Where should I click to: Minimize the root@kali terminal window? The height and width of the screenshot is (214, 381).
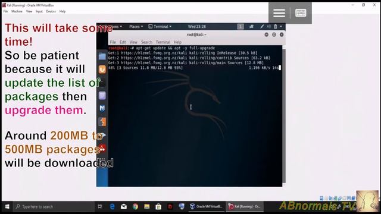coord(266,34)
